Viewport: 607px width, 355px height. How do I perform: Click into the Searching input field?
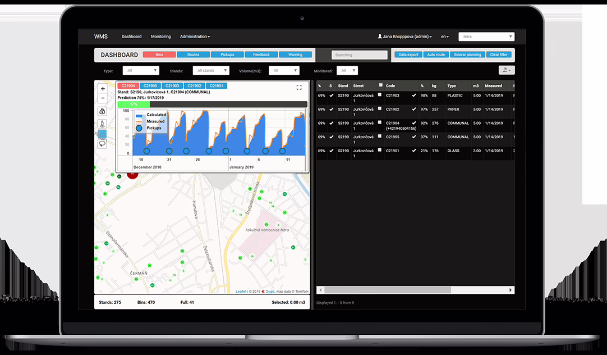point(359,55)
